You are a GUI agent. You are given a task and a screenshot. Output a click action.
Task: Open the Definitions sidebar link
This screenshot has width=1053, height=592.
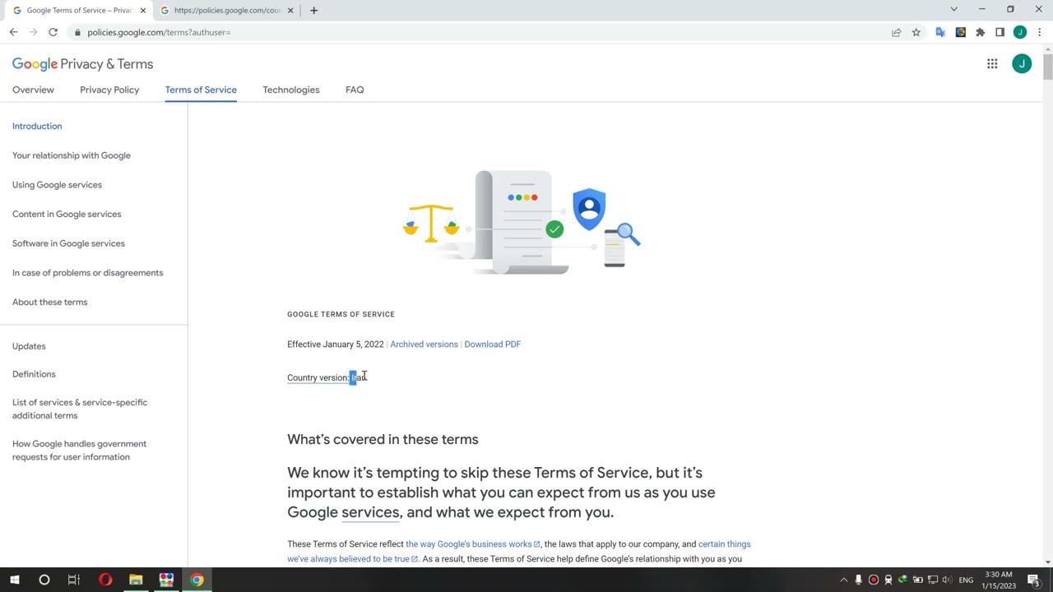pos(34,374)
